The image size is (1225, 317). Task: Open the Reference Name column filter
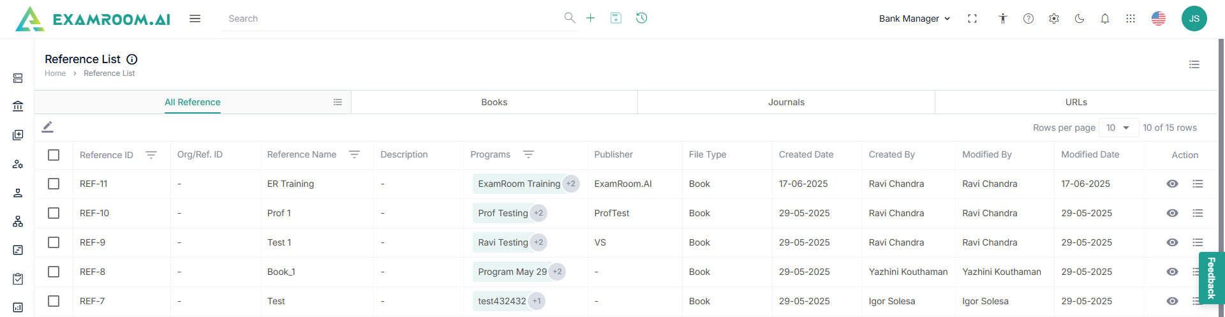354,154
